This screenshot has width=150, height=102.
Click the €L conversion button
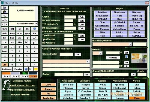pos(5,16)
